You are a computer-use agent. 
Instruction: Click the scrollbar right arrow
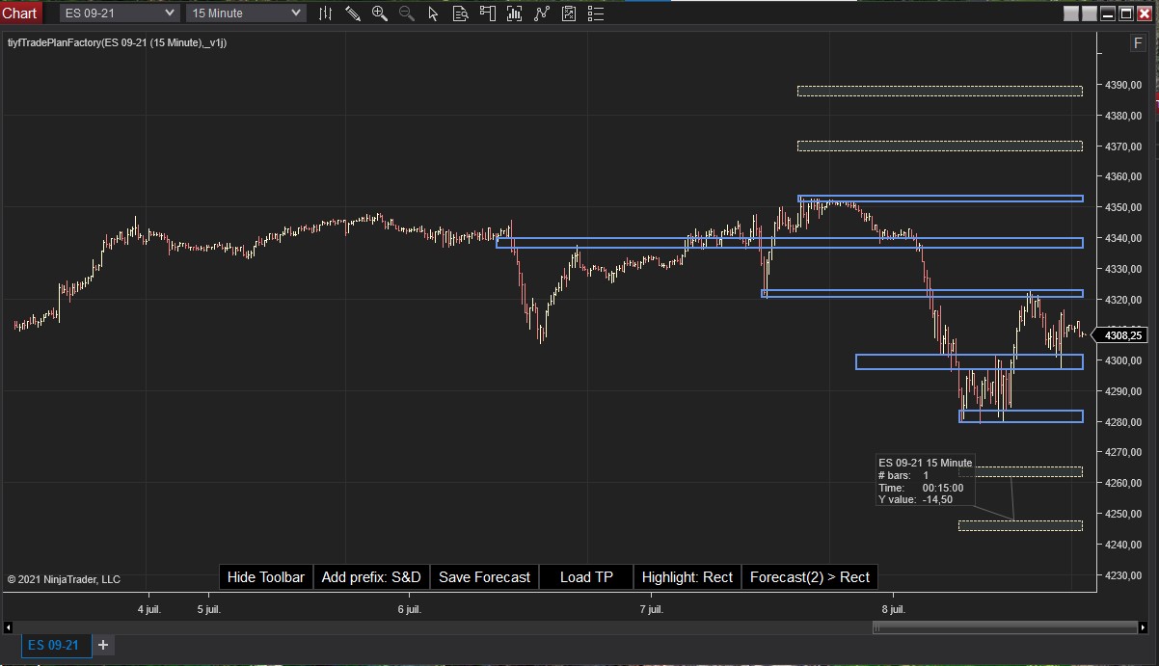[x=1146, y=627]
